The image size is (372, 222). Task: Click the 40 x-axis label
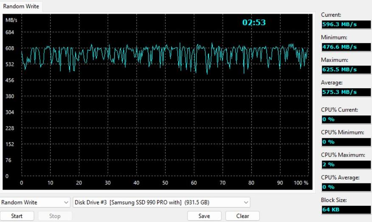tap(137, 183)
